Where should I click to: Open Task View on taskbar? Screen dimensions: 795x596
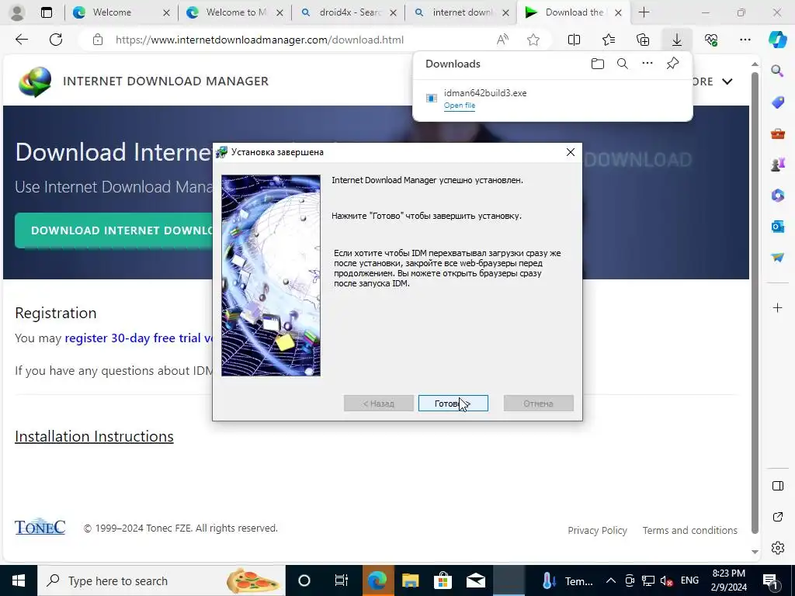[x=342, y=580]
